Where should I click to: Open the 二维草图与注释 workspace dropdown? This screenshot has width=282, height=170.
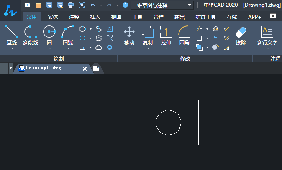pos(162,5)
